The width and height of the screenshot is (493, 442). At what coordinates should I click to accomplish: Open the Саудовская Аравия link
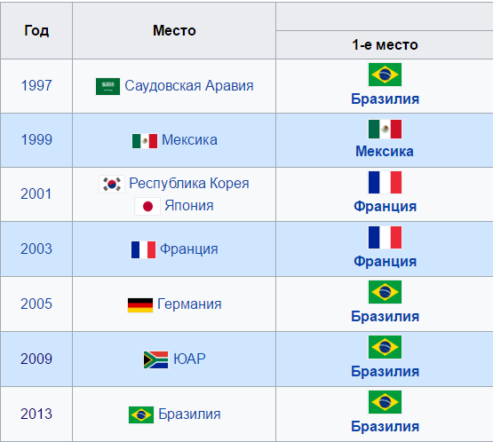tap(189, 86)
